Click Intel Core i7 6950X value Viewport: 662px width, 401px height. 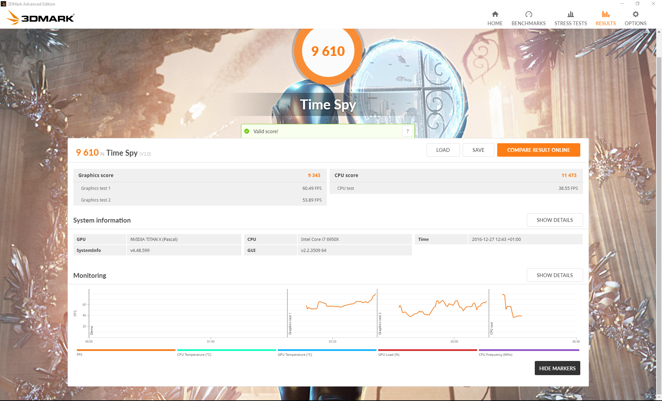coord(320,239)
